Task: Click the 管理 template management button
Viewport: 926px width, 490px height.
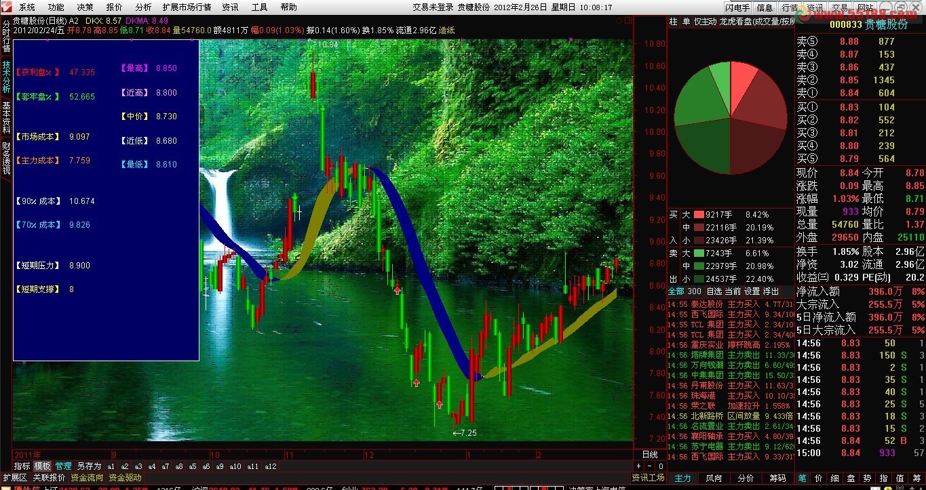Action: pyautogui.click(x=63, y=466)
